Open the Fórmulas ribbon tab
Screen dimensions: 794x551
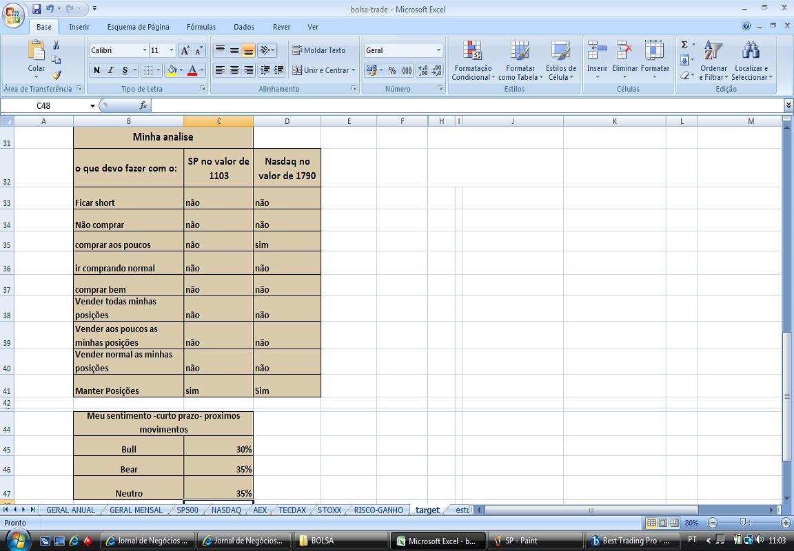[201, 27]
